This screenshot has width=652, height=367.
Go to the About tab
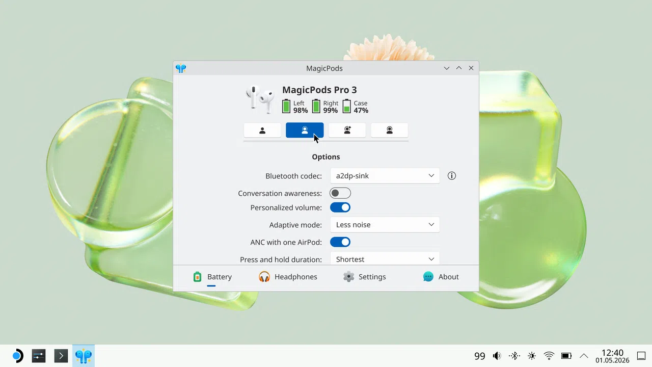click(x=441, y=277)
